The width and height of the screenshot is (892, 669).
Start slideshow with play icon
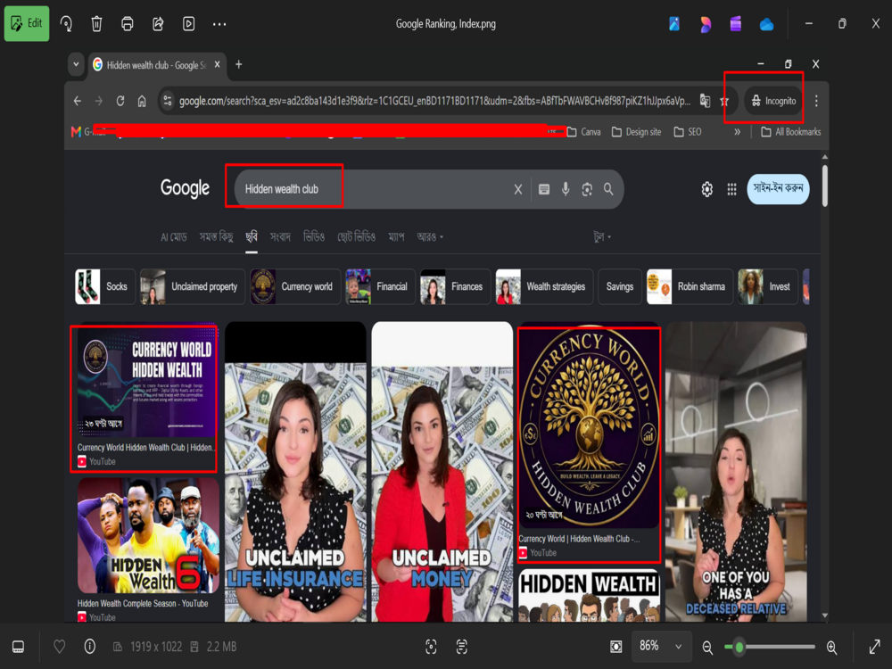[x=188, y=24]
